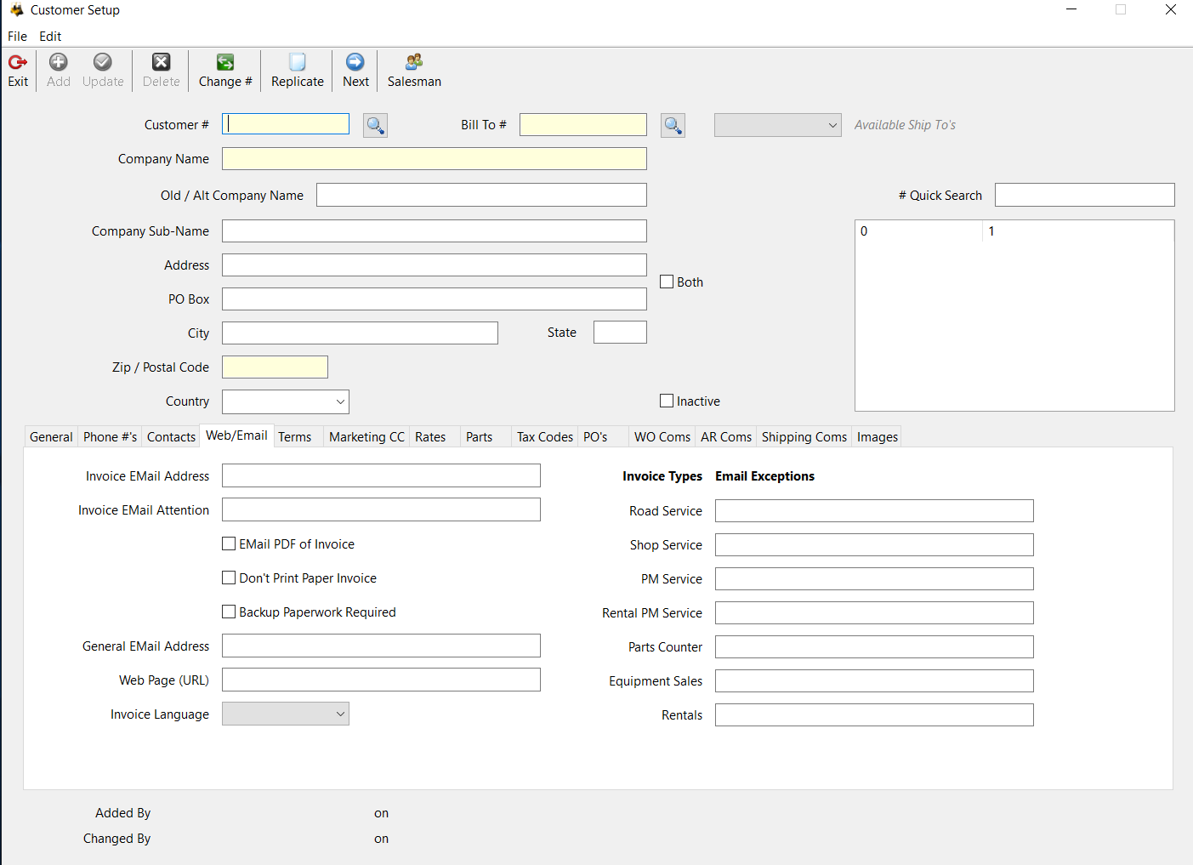
Task: Open the WO Coms tab
Action: click(x=662, y=437)
